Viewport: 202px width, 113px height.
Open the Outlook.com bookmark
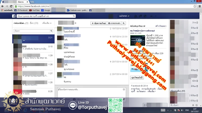pos(77,10)
